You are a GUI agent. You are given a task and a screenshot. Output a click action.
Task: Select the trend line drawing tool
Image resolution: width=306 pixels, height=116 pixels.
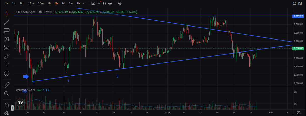7,22
